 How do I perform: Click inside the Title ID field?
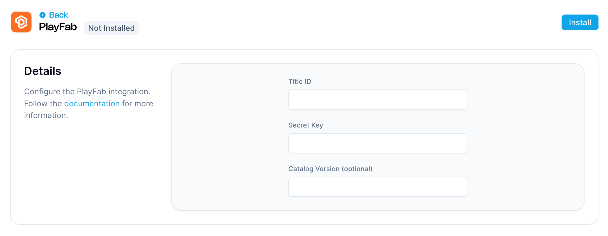[378, 99]
